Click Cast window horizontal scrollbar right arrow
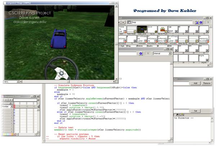Viewport: 216px width, 146px height. click(208, 65)
